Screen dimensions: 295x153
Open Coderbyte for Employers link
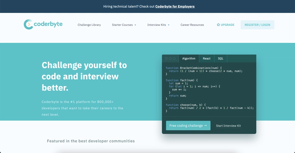pyautogui.click(x=175, y=6)
